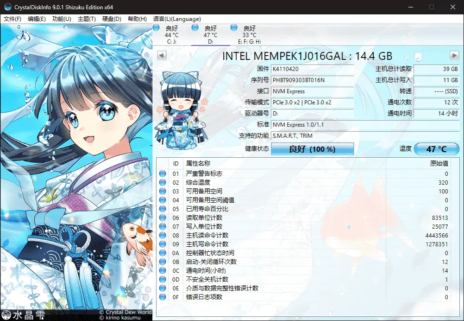Image resolution: width=464 pixels, height=321 pixels.
Task: Open the 文件(F) menu
Action: tap(12, 19)
